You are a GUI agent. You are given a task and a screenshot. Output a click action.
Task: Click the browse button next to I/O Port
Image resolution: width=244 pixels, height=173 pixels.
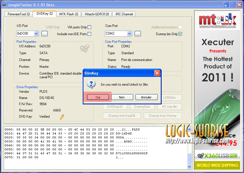pos(45,33)
